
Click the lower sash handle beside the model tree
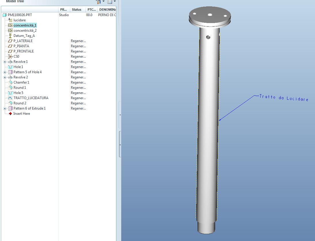pos(120,144)
